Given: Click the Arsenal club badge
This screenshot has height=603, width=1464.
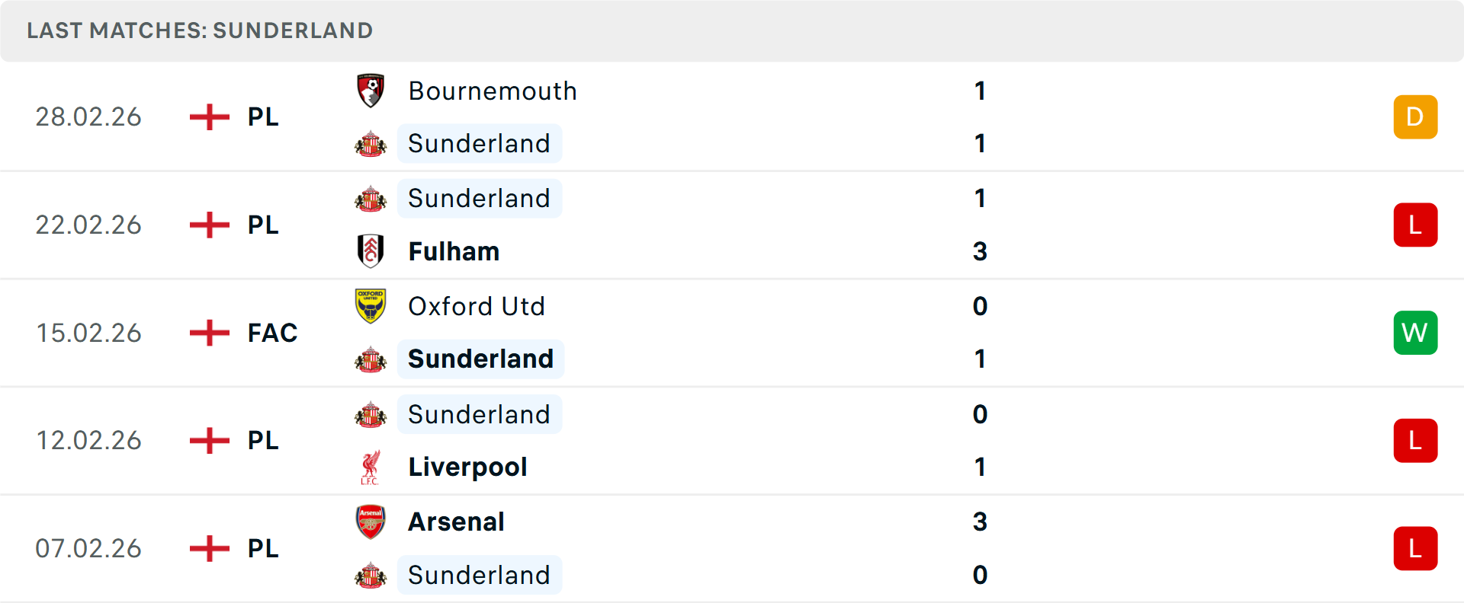Looking at the screenshot, I should [371, 522].
